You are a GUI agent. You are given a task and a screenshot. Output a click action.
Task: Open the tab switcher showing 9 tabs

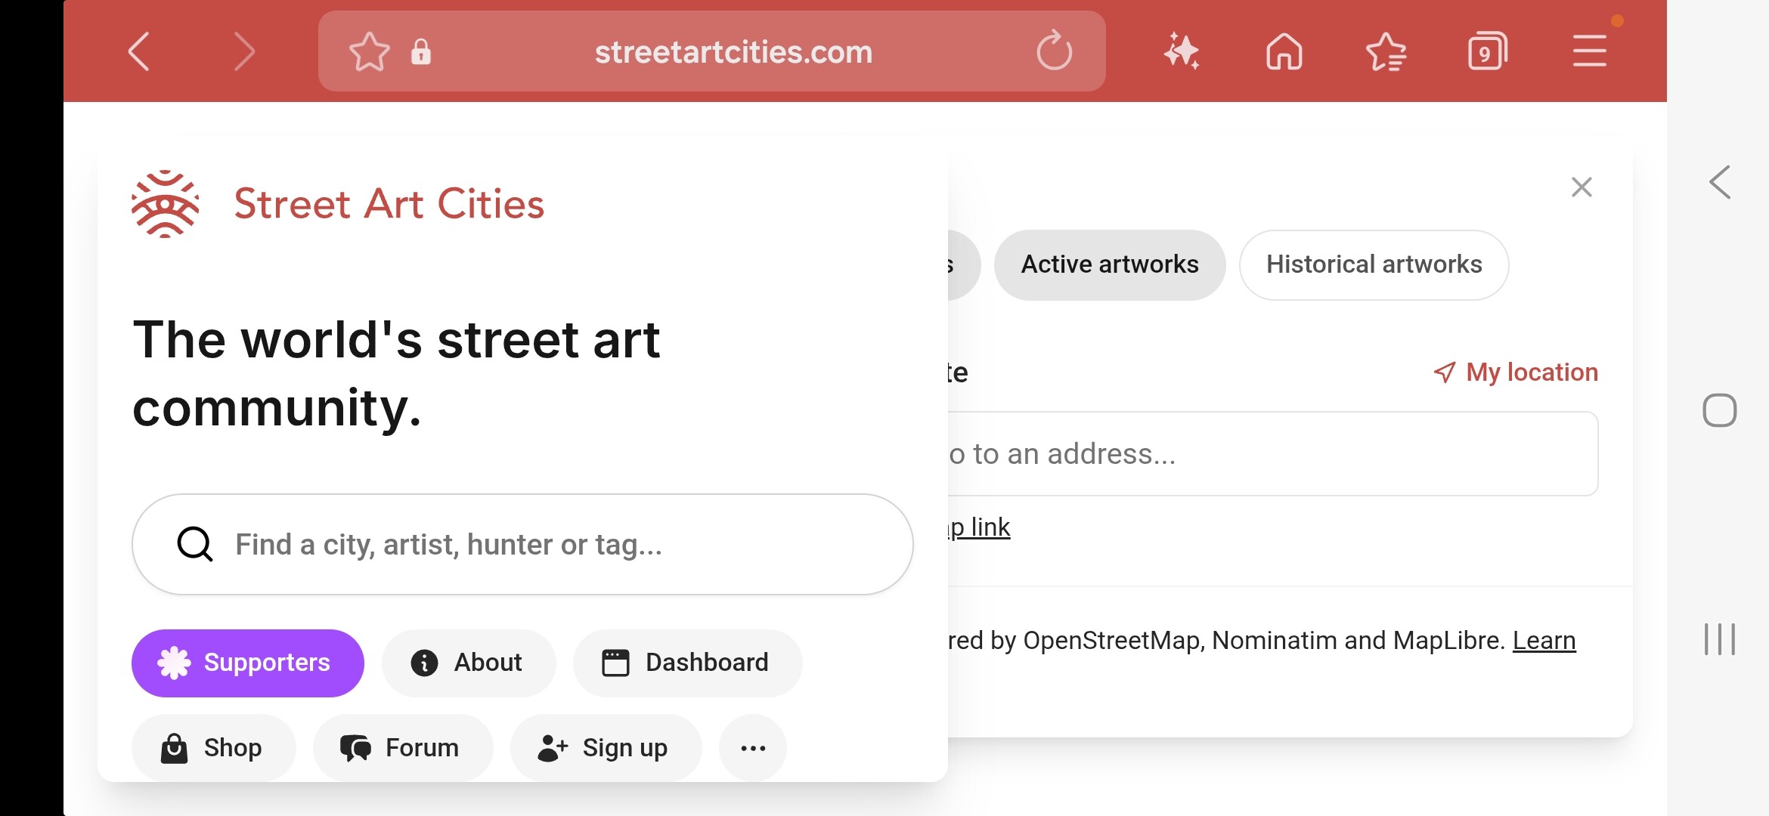(1487, 51)
